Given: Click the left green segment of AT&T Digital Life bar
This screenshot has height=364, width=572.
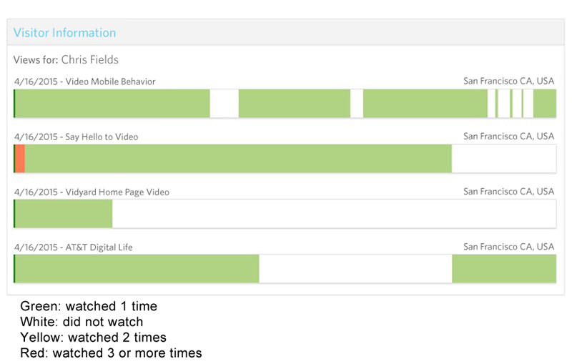Looking at the screenshot, I should pyautogui.click(x=137, y=269).
